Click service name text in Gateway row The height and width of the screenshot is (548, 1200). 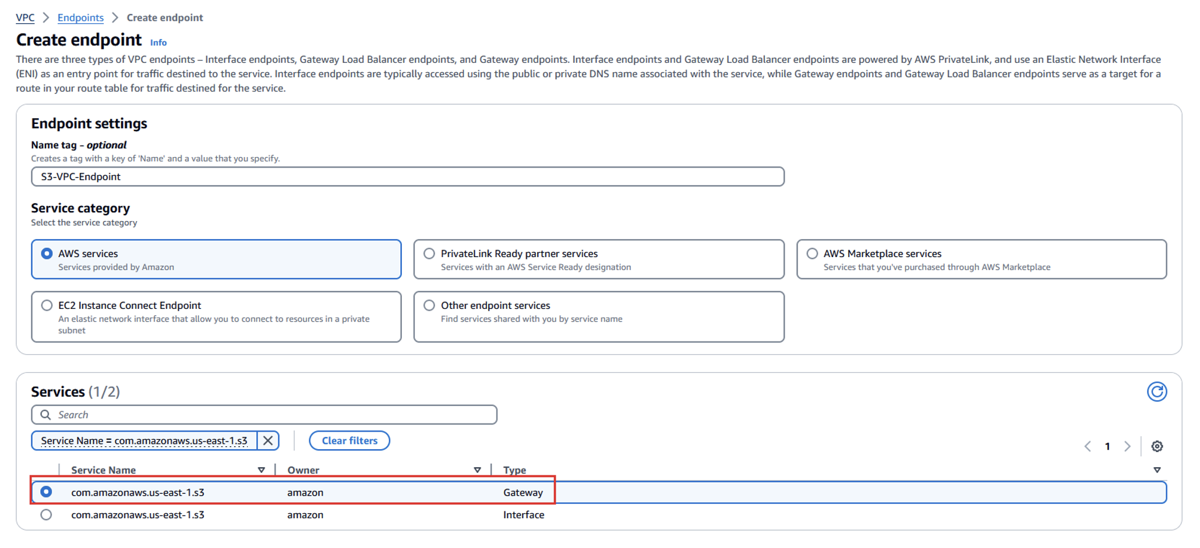click(x=137, y=492)
